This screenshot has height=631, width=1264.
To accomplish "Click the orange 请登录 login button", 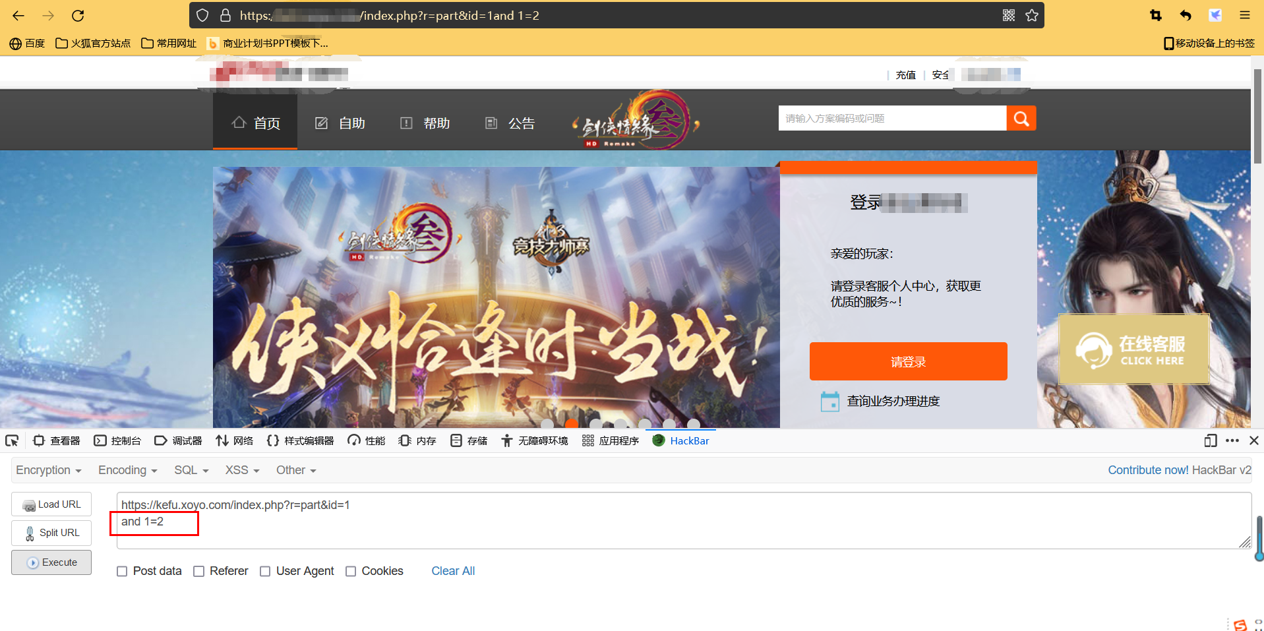I will pyautogui.click(x=908, y=361).
